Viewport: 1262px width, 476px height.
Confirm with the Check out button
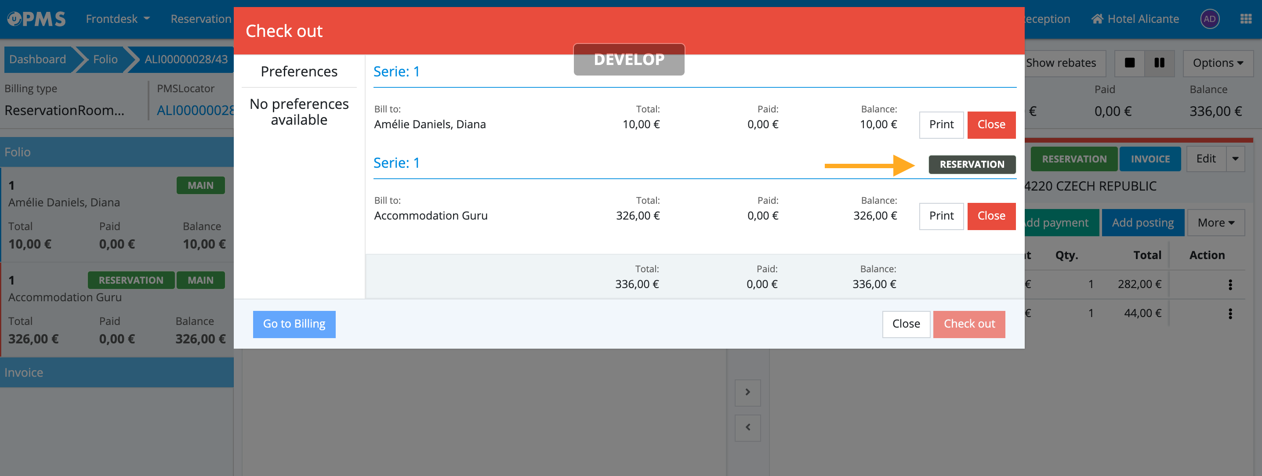tap(968, 324)
